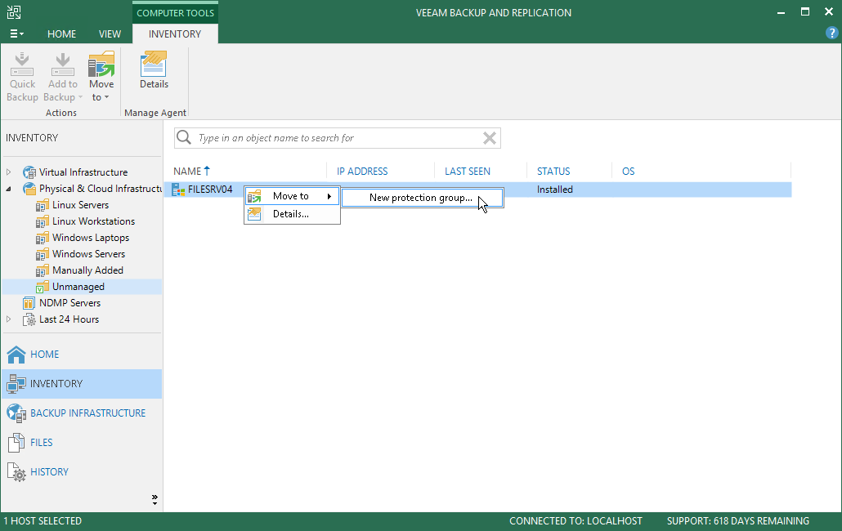Open the FILES navigation view
Image resolution: width=842 pixels, height=531 pixels.
(x=82, y=443)
